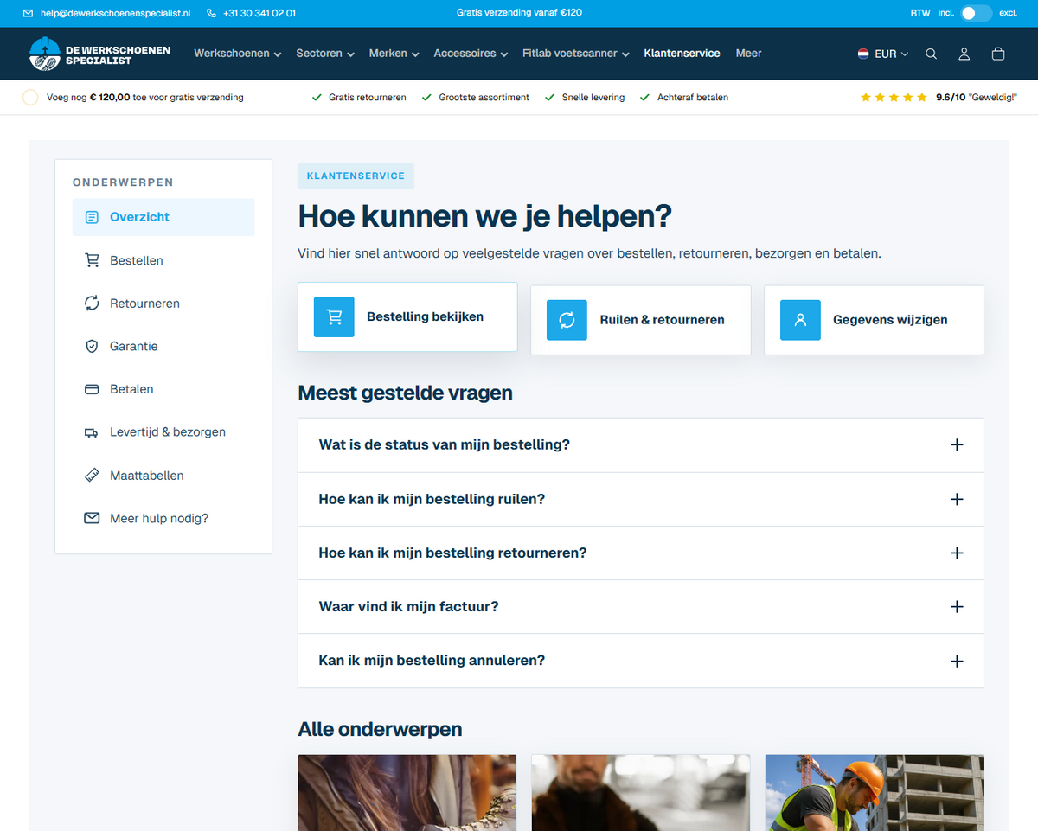
Task: Open the middle blurred topic image
Action: click(641, 793)
